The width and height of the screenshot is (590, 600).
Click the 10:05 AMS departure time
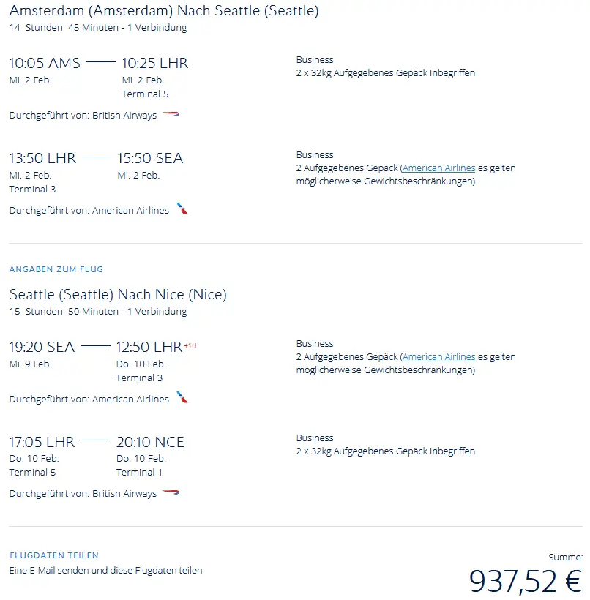[x=45, y=63]
